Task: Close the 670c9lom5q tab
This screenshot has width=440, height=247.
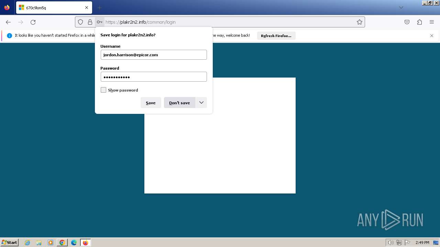Action: [x=87, y=8]
